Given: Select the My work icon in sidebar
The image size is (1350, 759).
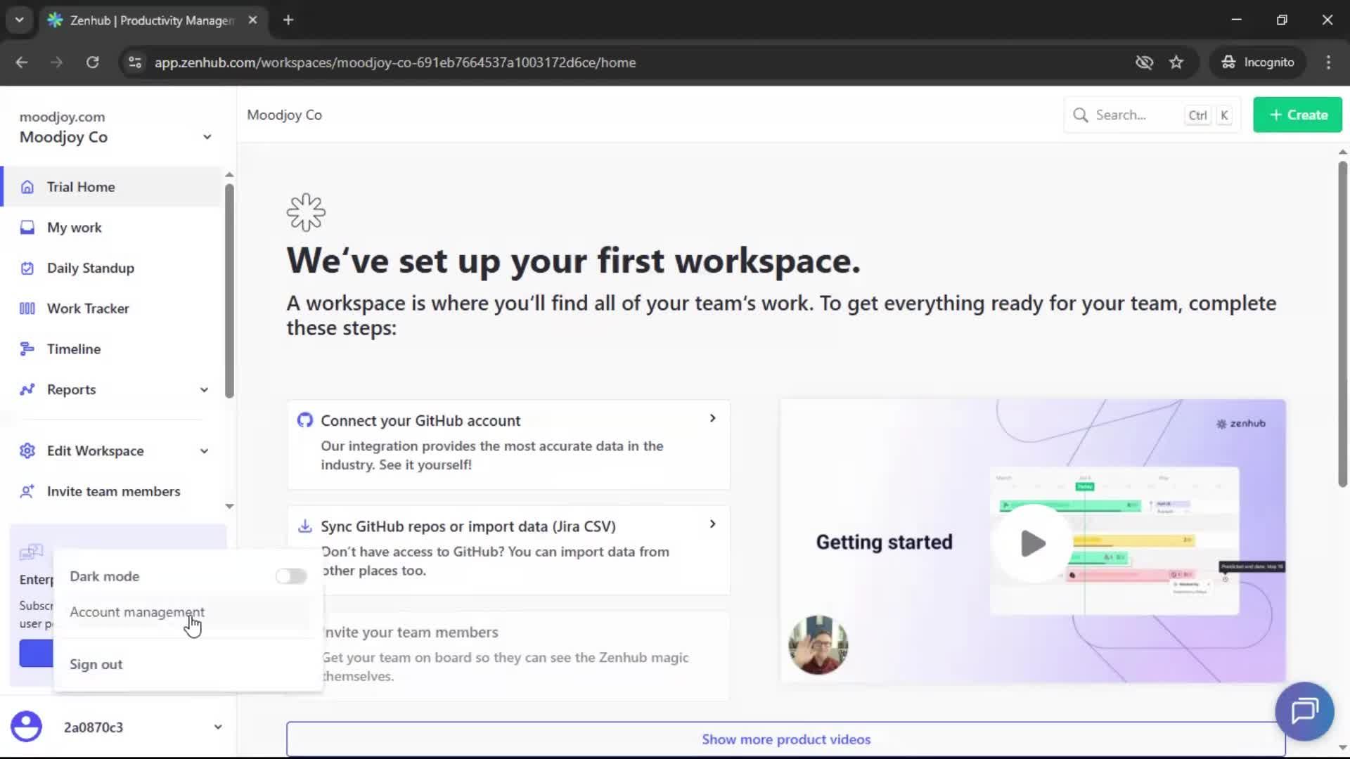Looking at the screenshot, I should click(x=27, y=227).
